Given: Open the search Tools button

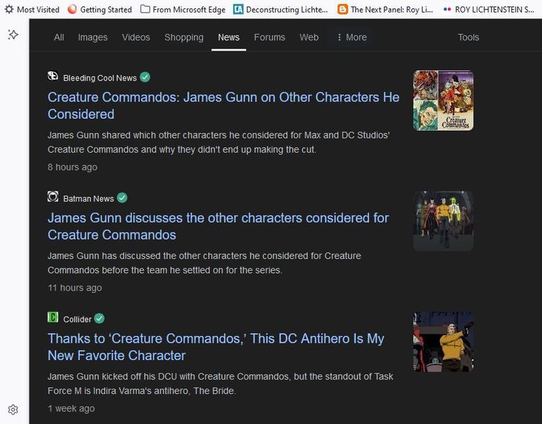Looking at the screenshot, I should tap(468, 37).
